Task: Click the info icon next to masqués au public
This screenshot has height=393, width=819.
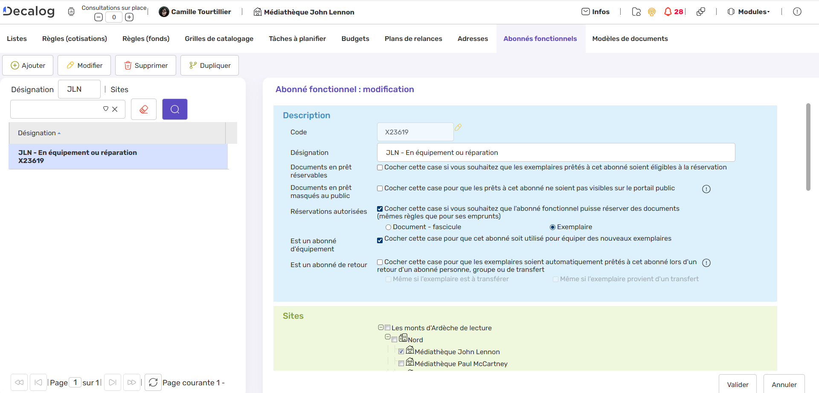Action: [706, 189]
